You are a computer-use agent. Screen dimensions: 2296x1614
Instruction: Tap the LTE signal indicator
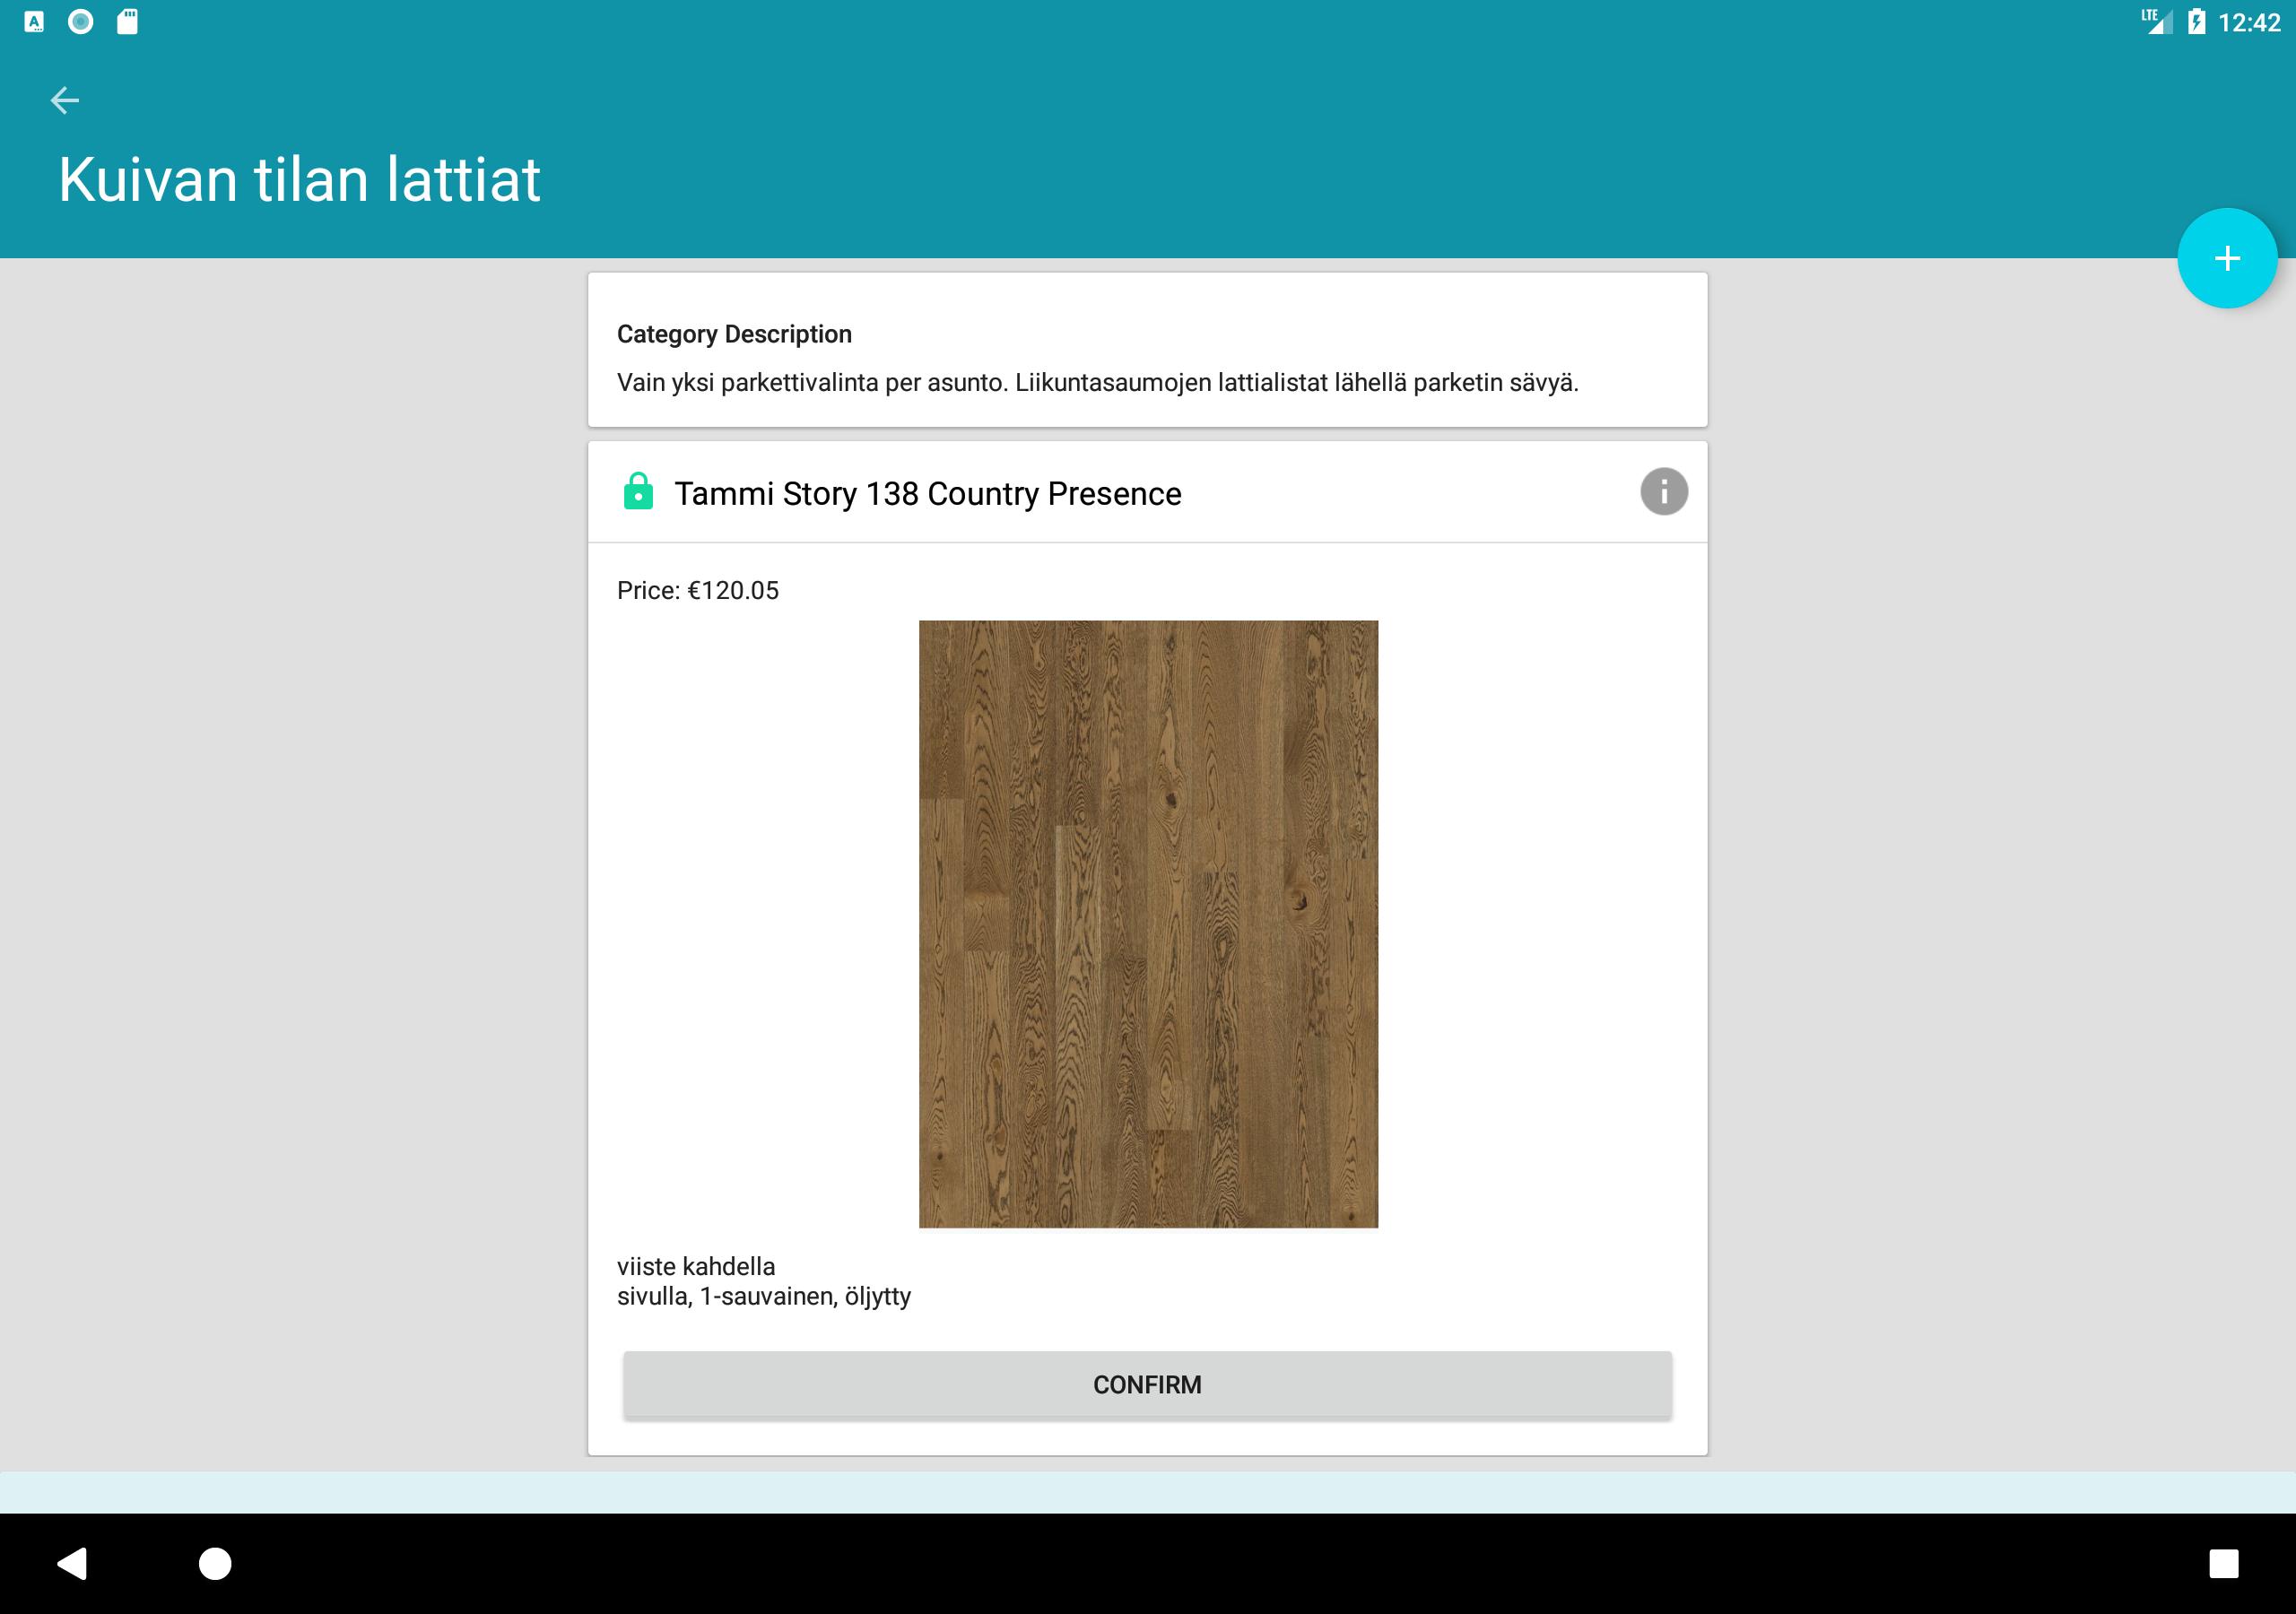point(2156,22)
